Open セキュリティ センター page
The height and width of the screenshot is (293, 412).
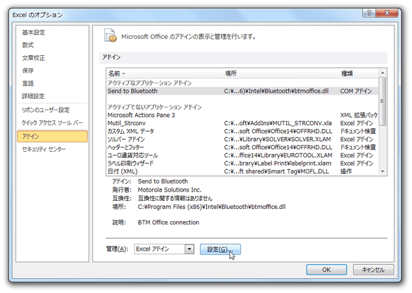(44, 149)
